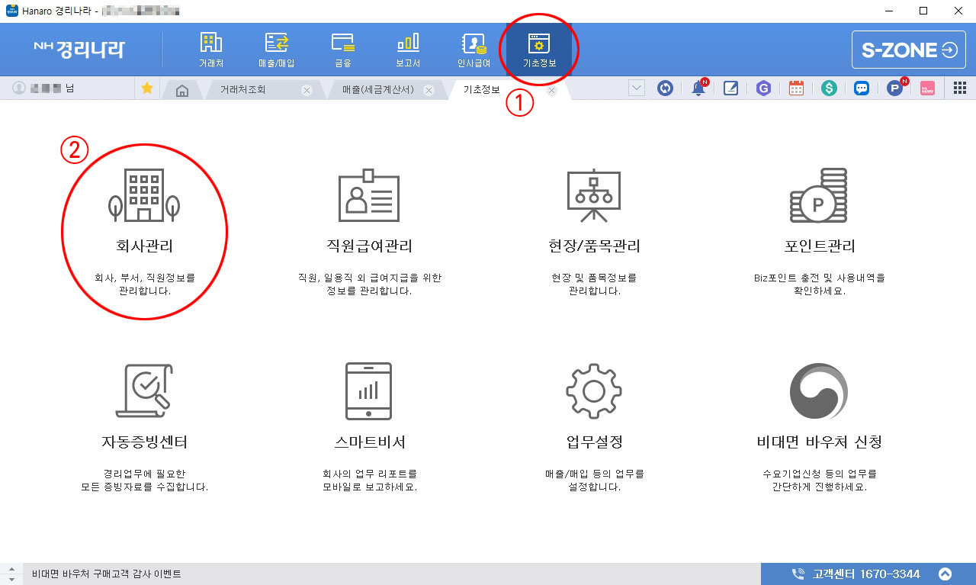The width and height of the screenshot is (976, 585).
Task: Click description 현장 및 품목정보를 관리합니다
Action: pos(593,284)
